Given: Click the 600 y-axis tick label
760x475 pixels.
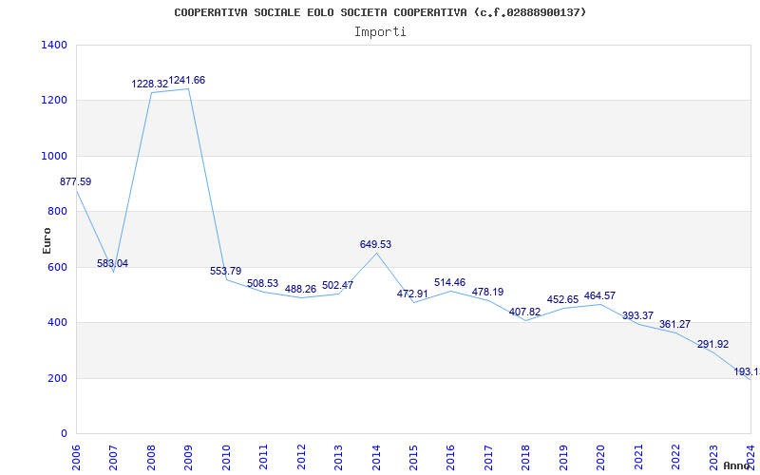Looking at the screenshot, I should tap(58, 267).
